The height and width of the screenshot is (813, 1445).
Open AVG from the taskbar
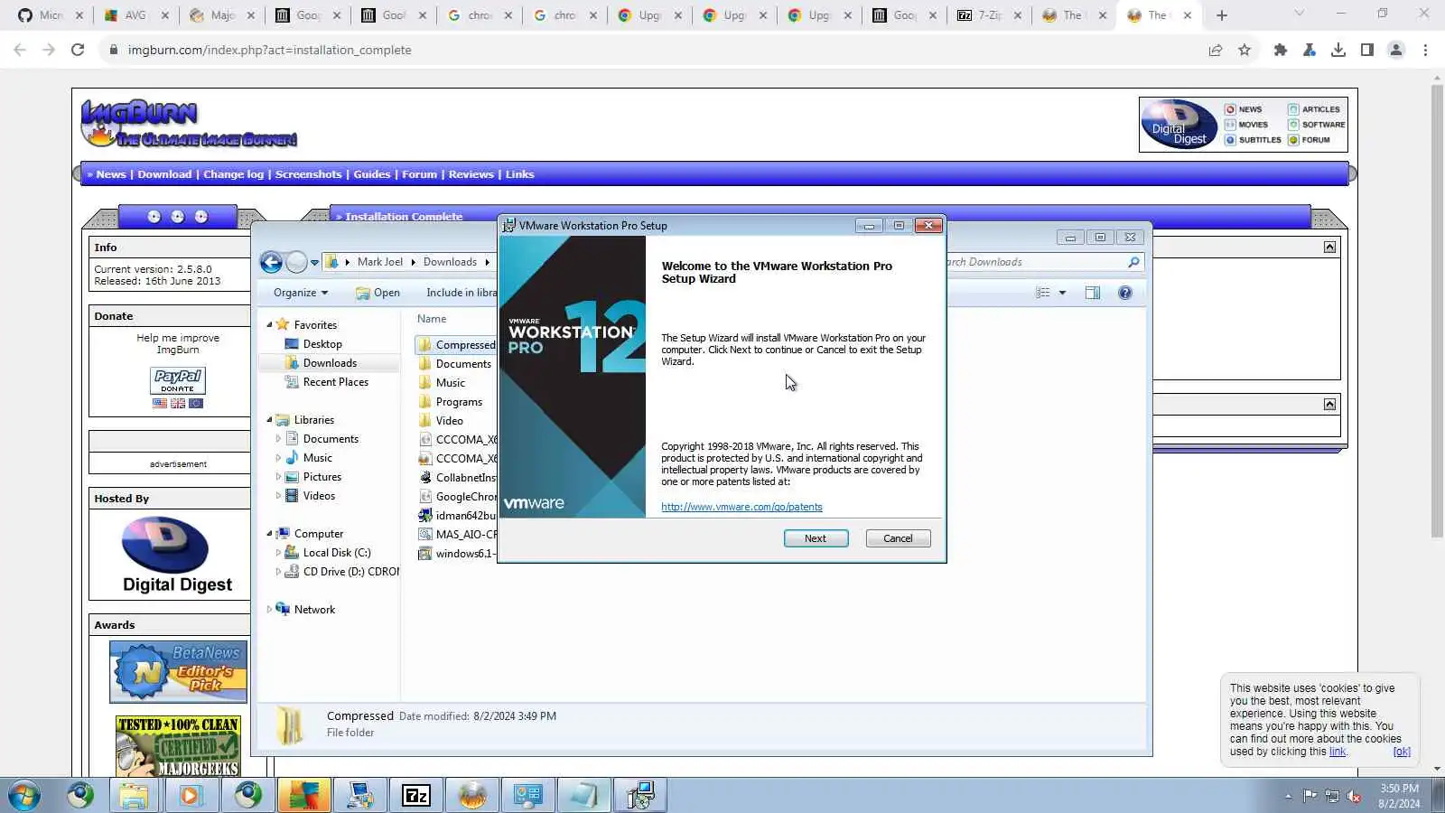pyautogui.click(x=304, y=795)
